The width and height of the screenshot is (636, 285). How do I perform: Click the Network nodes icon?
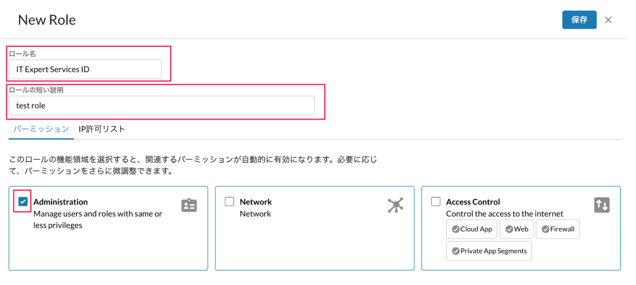396,205
